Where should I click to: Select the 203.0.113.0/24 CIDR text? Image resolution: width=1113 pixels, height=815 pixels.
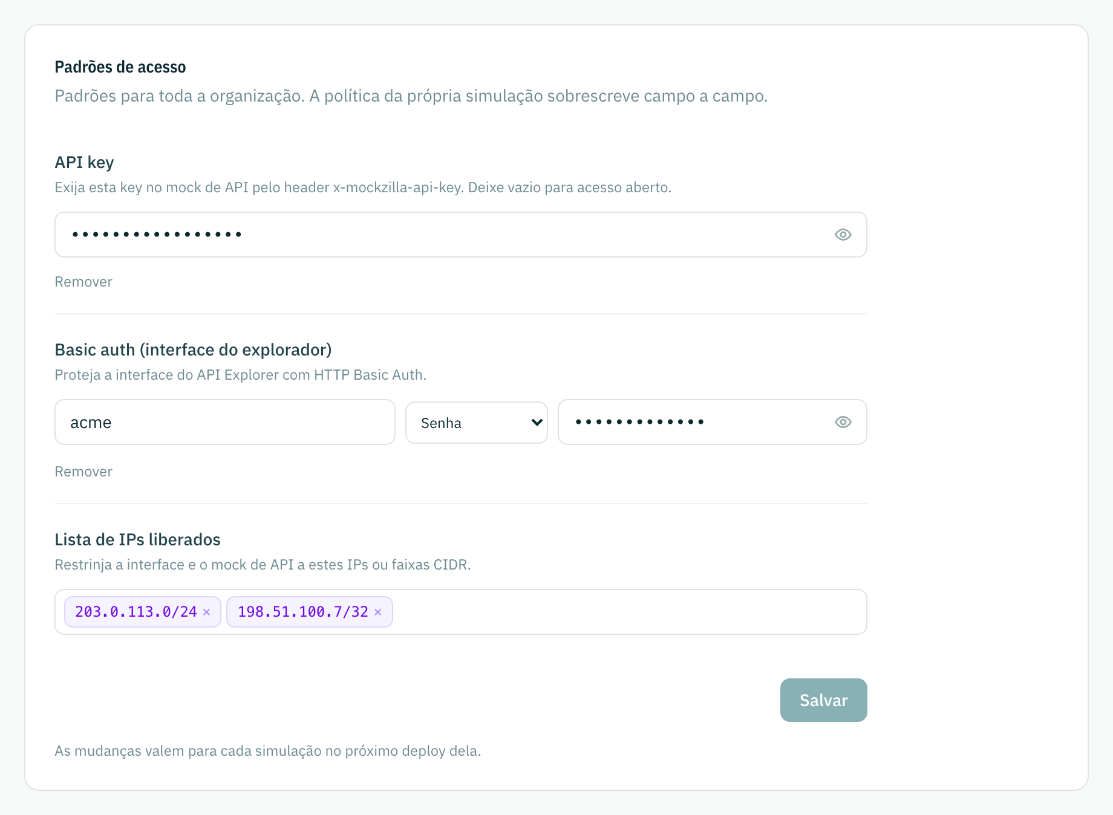[136, 612]
